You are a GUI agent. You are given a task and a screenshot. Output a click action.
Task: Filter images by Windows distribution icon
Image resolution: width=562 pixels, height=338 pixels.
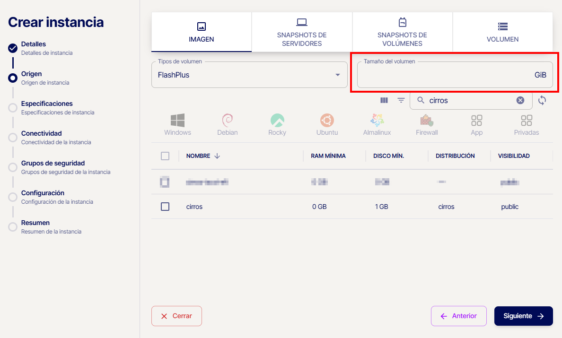pyautogui.click(x=177, y=125)
